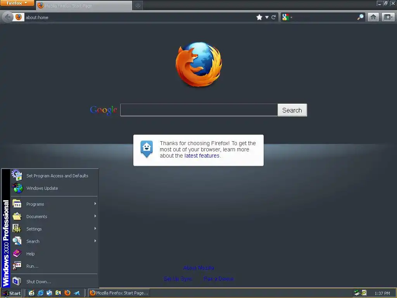
Task: Open the About Mozilla link
Action: click(198, 268)
